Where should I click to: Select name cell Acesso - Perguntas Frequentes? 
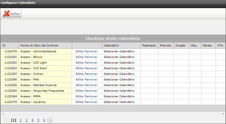(45, 91)
